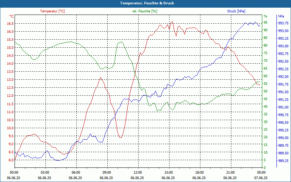Click the '06.06.20' date under 12:00

[137, 178]
